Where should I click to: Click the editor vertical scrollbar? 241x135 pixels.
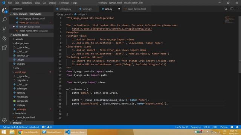240,44
